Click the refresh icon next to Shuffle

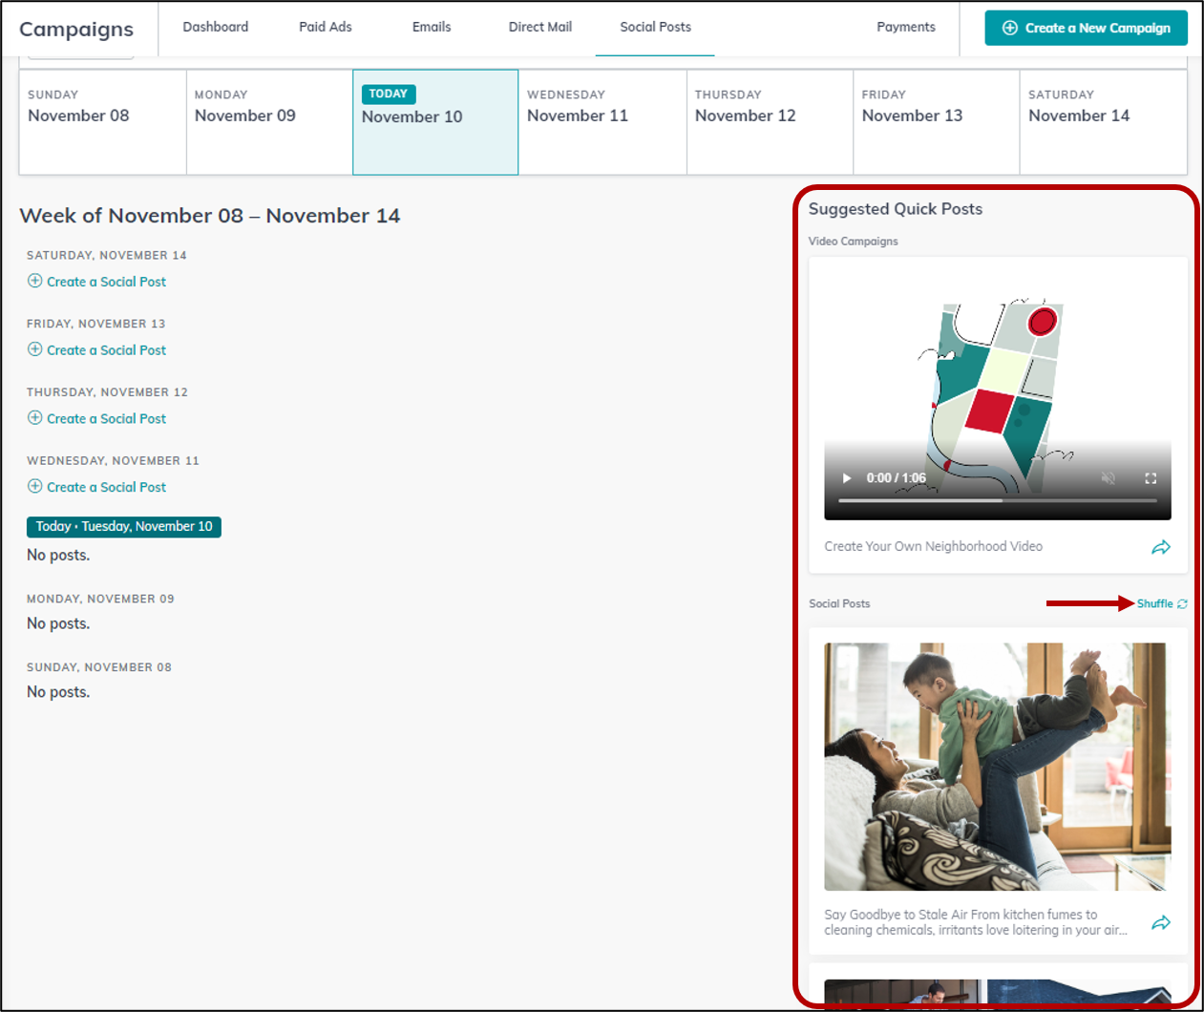pyautogui.click(x=1183, y=602)
